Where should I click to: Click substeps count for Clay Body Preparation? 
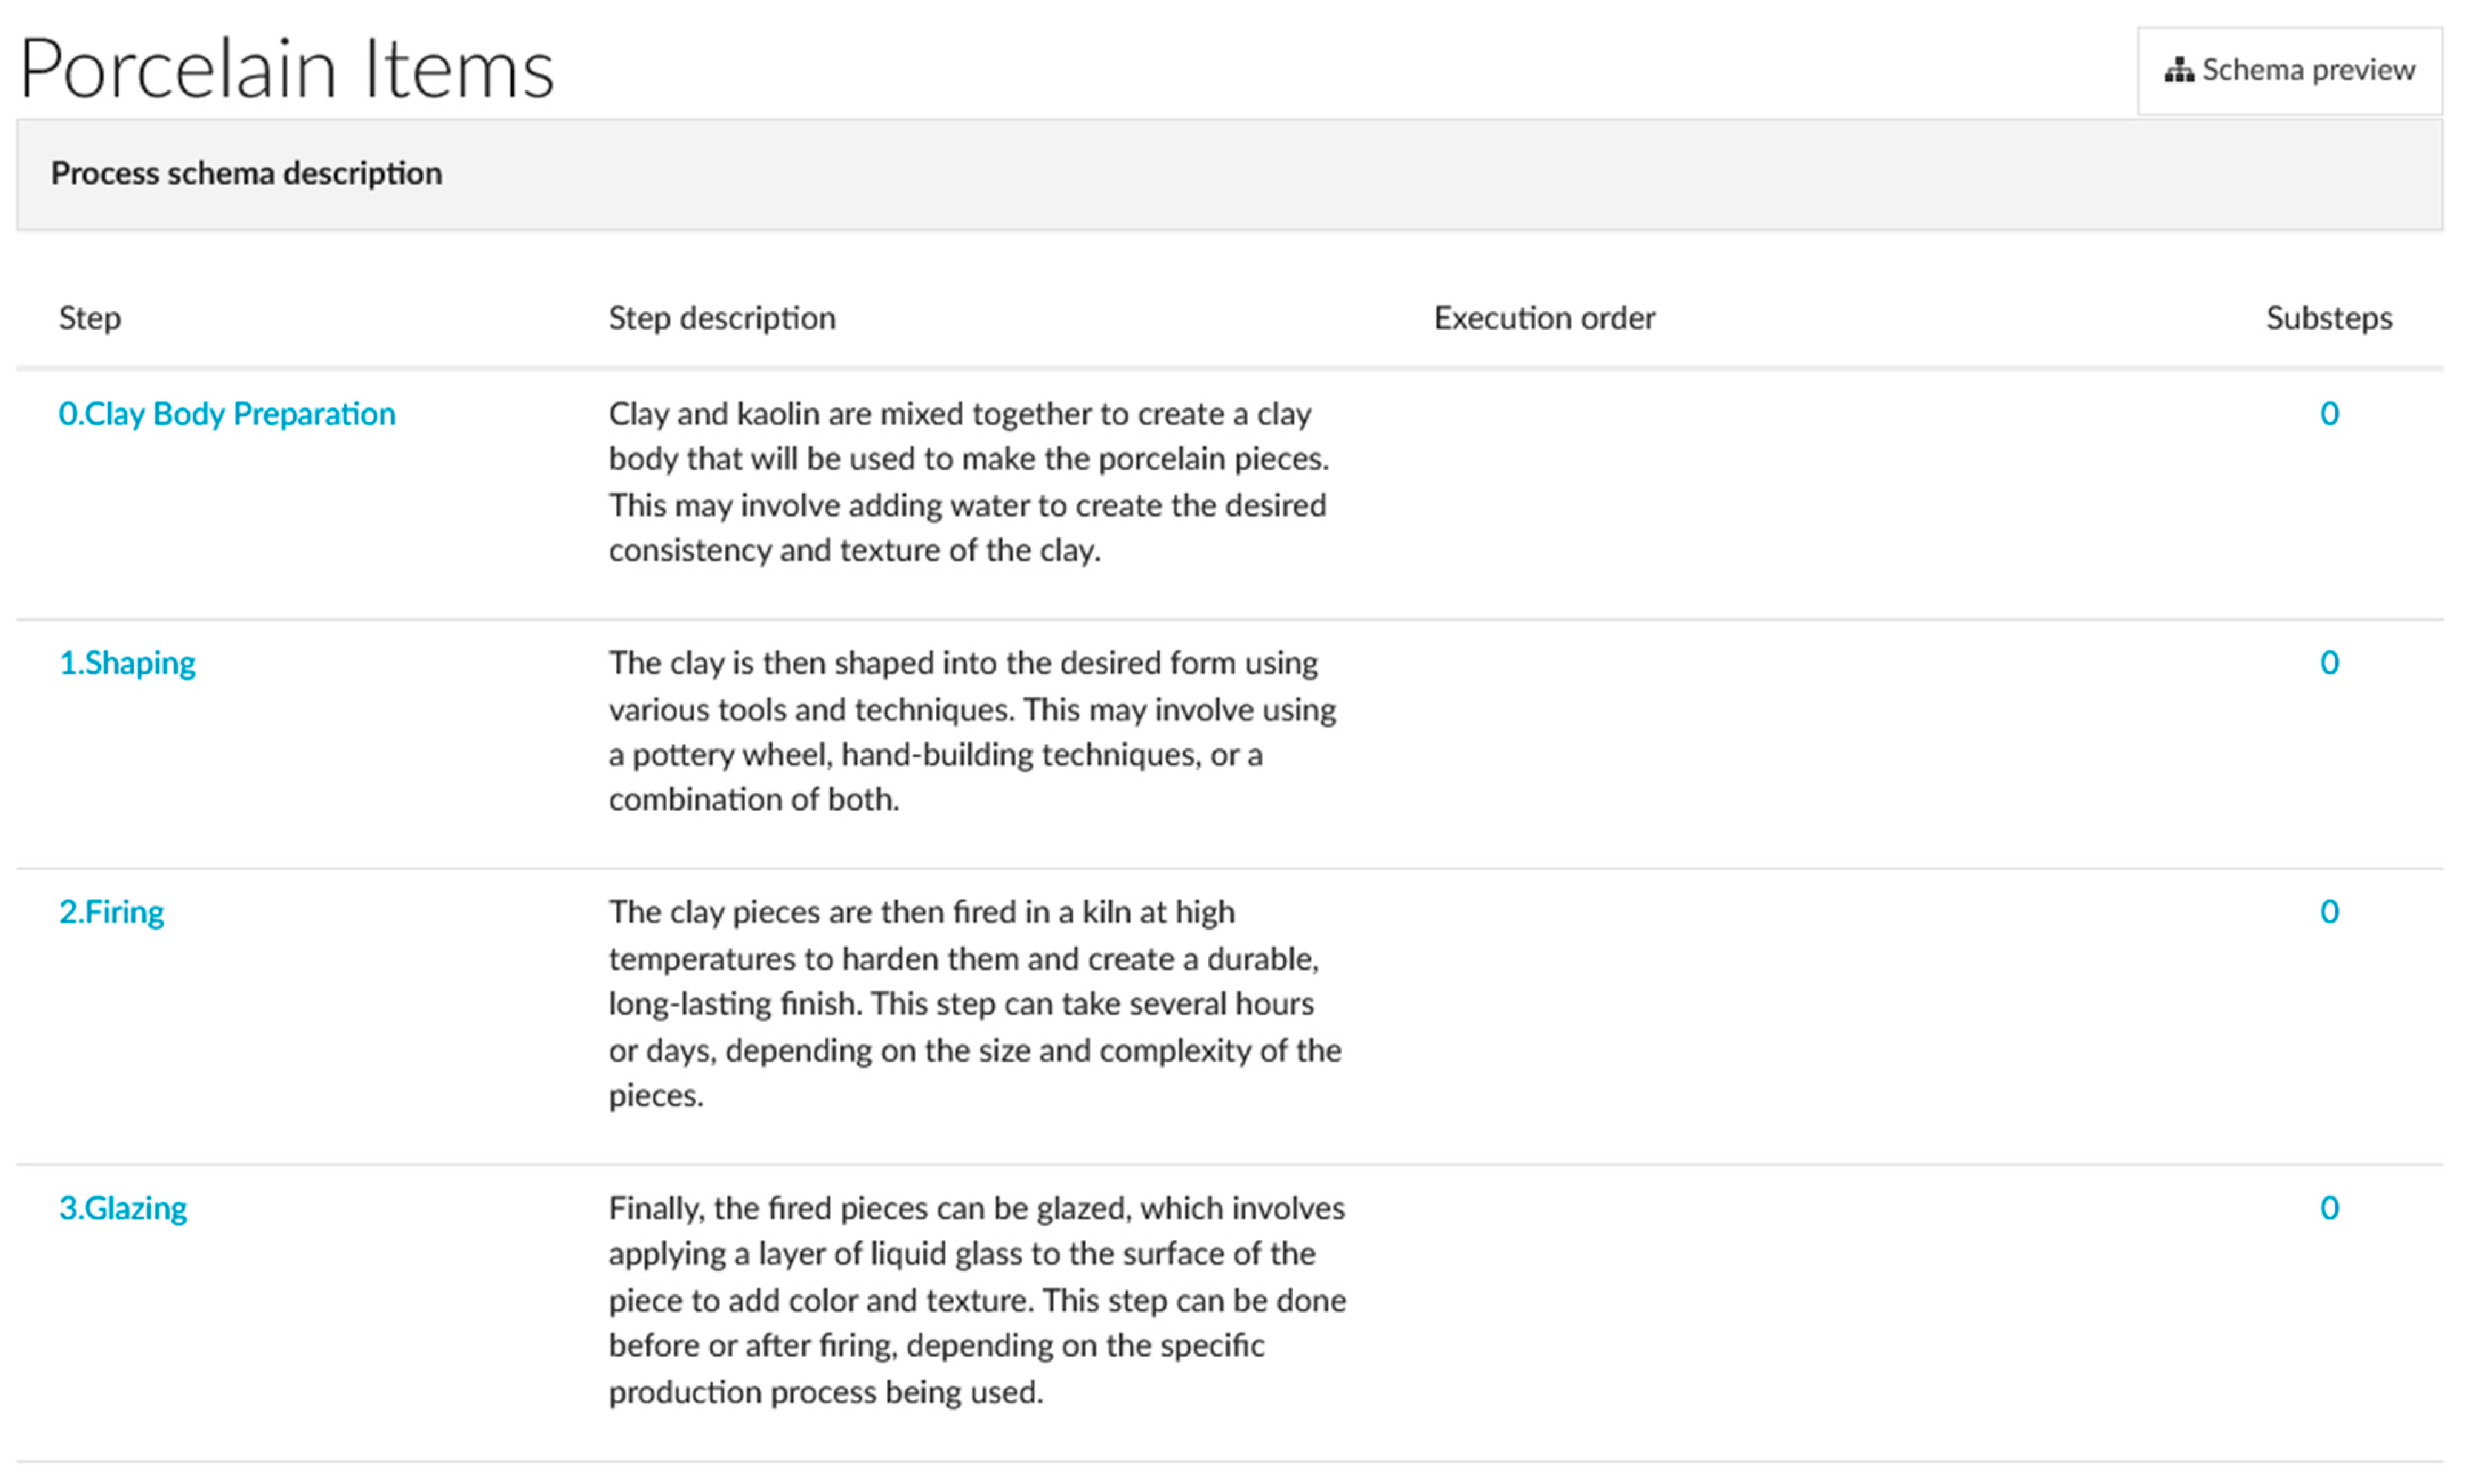point(2329,414)
